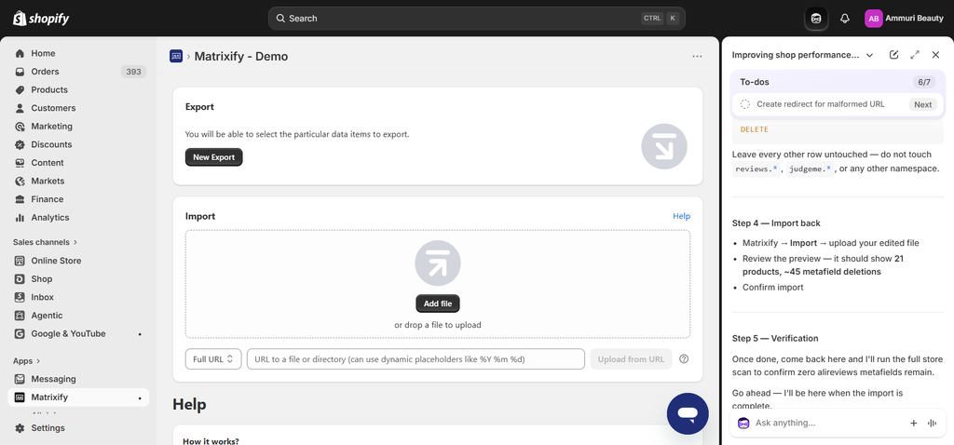Click New Export button
Screen dimensions: 954x445
pos(213,157)
